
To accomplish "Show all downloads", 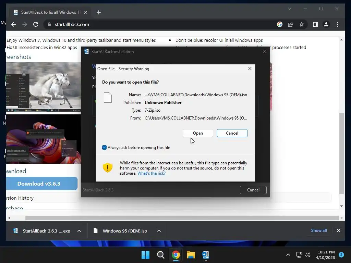I will click(x=319, y=230).
